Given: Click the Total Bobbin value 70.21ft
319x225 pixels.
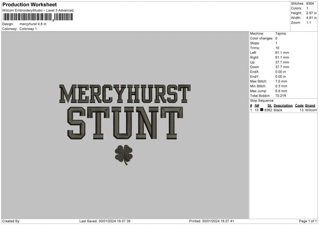Looking at the screenshot, I should 281,96.
